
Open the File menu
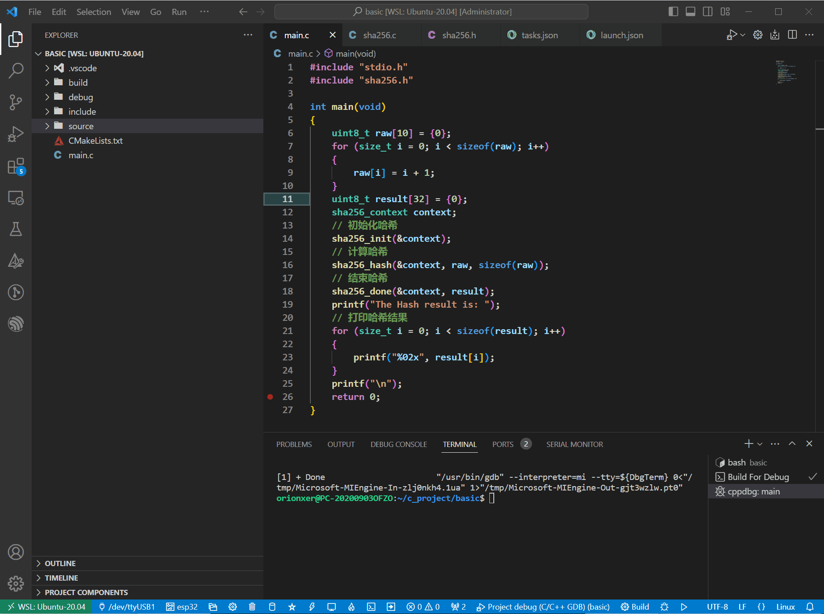35,12
